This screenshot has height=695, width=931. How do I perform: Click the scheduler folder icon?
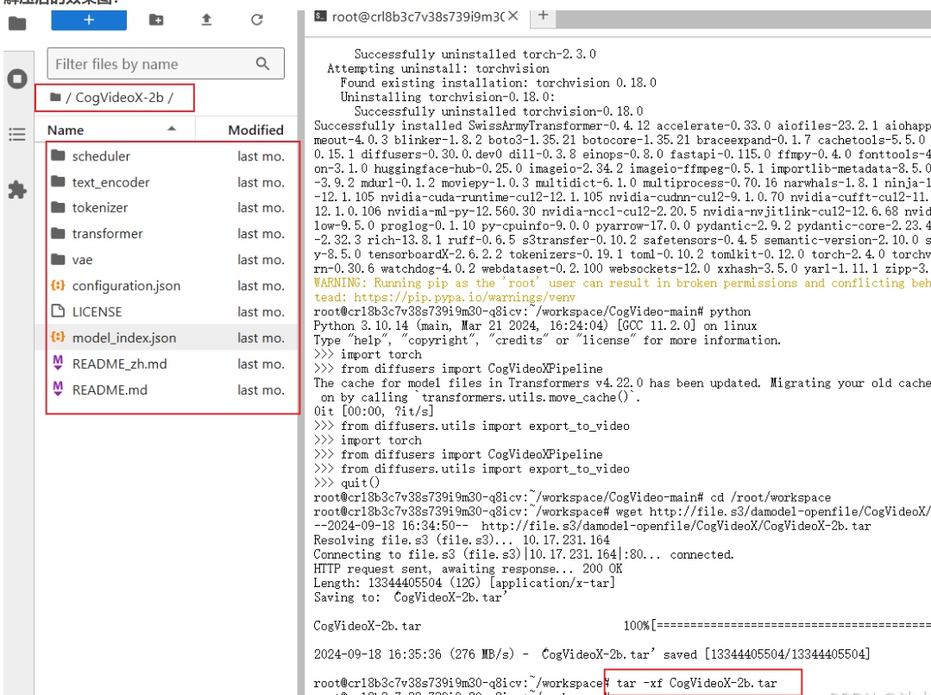click(x=58, y=155)
